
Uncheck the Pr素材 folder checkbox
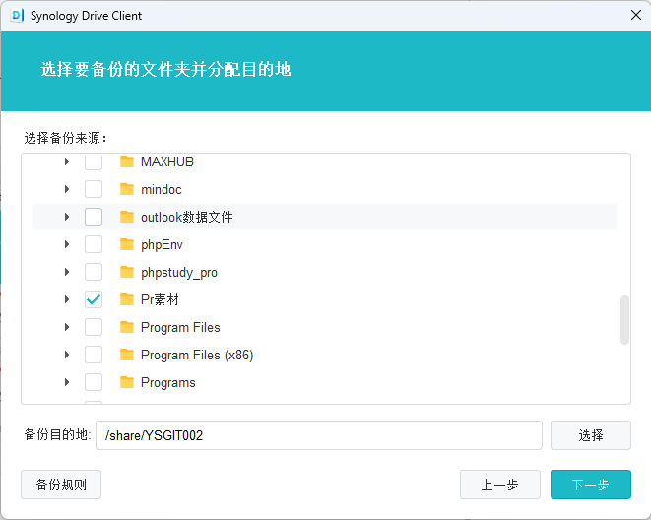(x=94, y=299)
